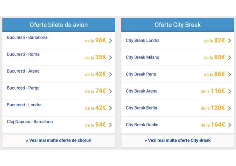Image resolution: width=236 pixels, height=166 pixels.
Task: Select the Oferte bilete de avion header
Action: coord(59,25)
